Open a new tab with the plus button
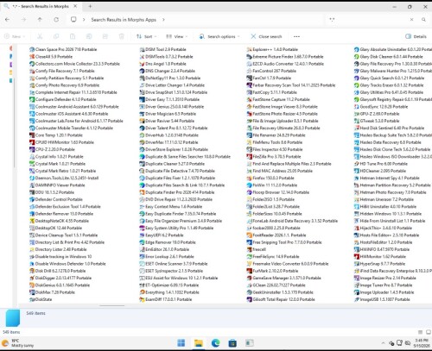Screen dimensions: 432x351 (x=90, y=6)
